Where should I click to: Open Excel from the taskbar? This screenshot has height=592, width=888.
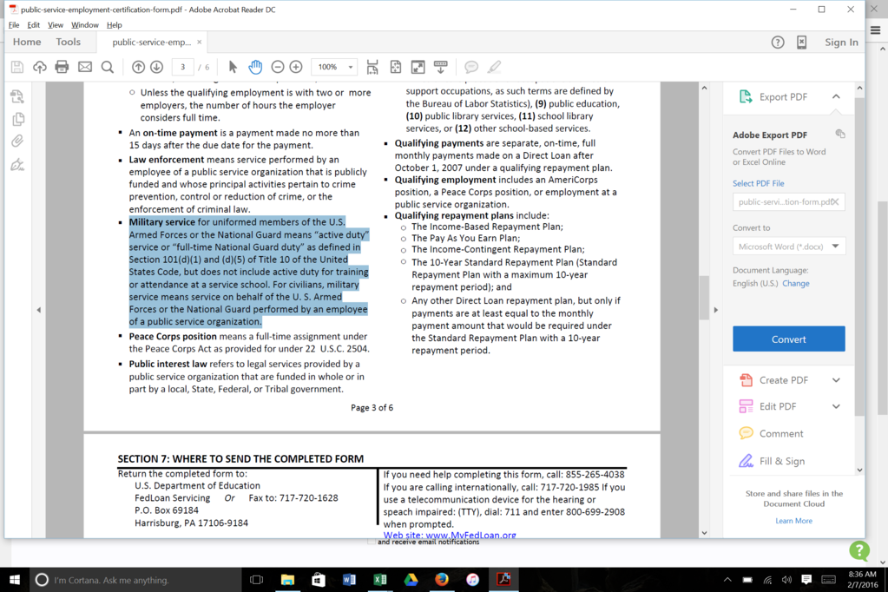pos(380,580)
